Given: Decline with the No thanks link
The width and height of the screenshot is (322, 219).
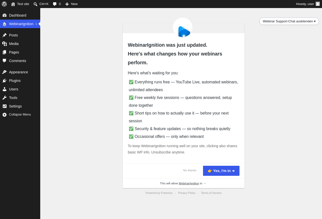Looking at the screenshot, I should [x=190, y=170].
